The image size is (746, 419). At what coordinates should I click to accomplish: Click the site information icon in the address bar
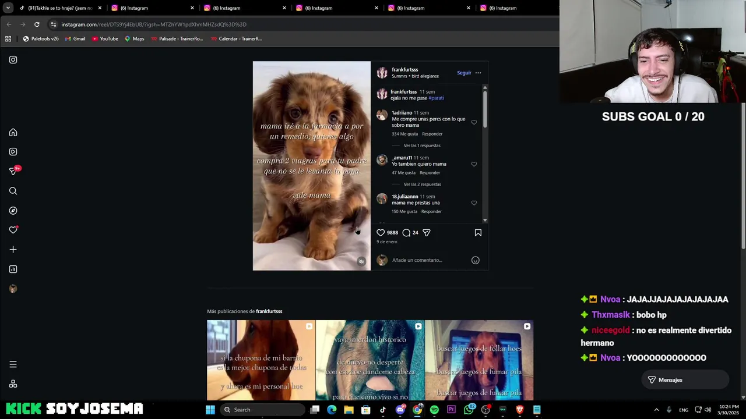[54, 24]
